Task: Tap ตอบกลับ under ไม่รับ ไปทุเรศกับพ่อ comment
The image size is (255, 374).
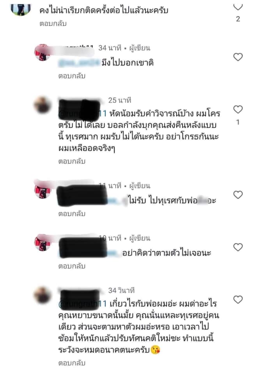Action: pos(72,213)
